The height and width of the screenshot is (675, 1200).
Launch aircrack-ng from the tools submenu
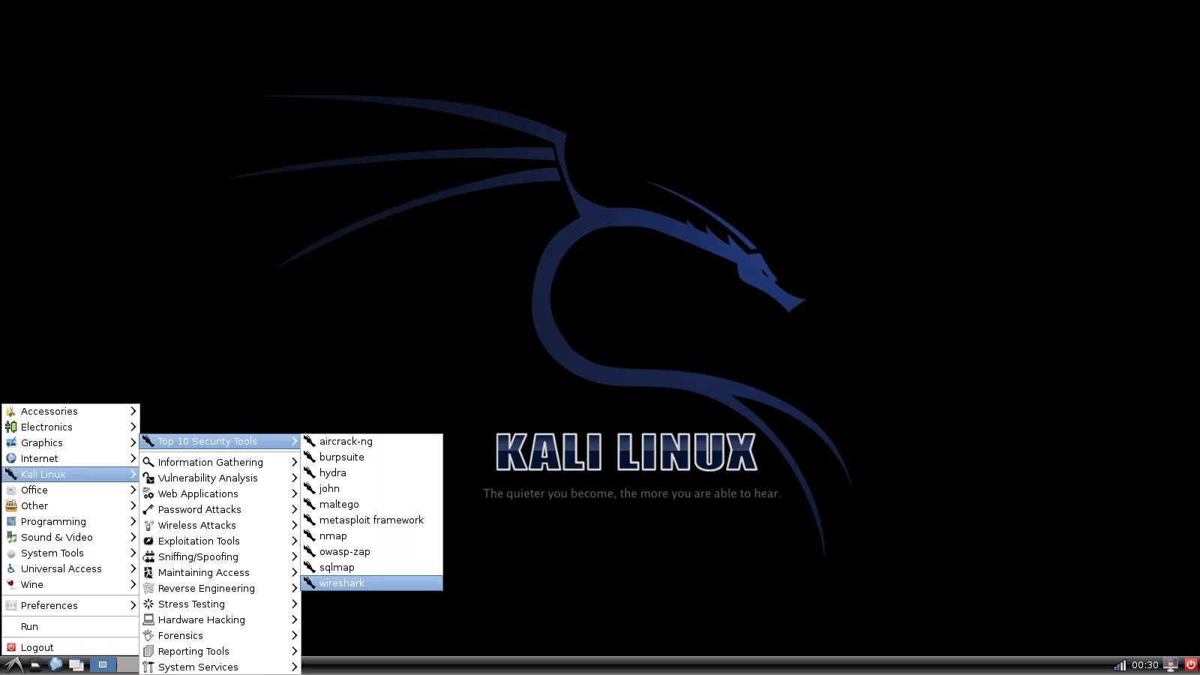[371, 441]
